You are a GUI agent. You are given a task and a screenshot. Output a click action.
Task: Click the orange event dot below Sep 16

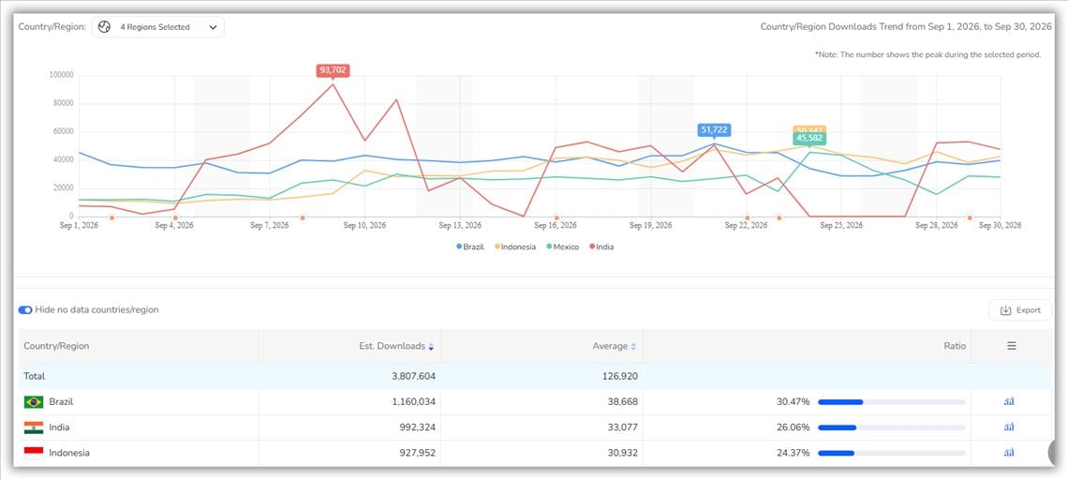tap(556, 217)
